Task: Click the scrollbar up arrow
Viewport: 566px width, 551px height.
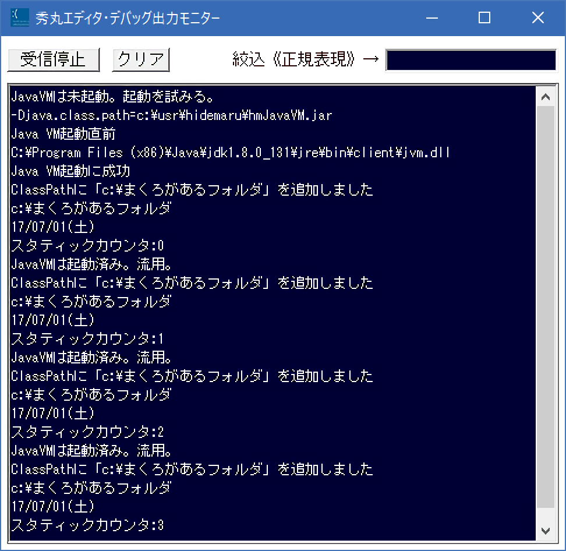Action: click(545, 97)
